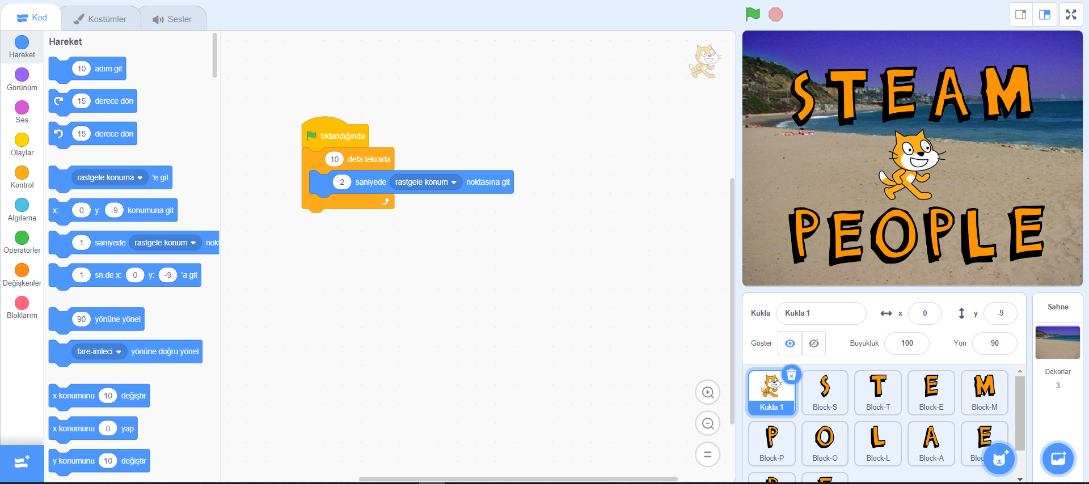
Task: Stop the project with red stop button
Action: (775, 14)
